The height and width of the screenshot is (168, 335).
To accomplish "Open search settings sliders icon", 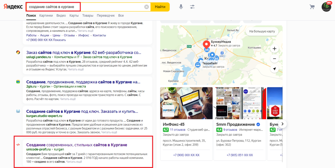I will [192, 7].
